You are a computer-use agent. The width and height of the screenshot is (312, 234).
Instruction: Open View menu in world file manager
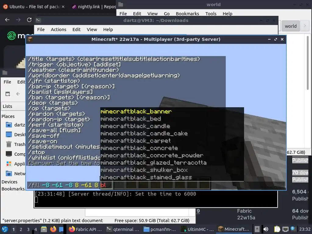coord(152,13)
